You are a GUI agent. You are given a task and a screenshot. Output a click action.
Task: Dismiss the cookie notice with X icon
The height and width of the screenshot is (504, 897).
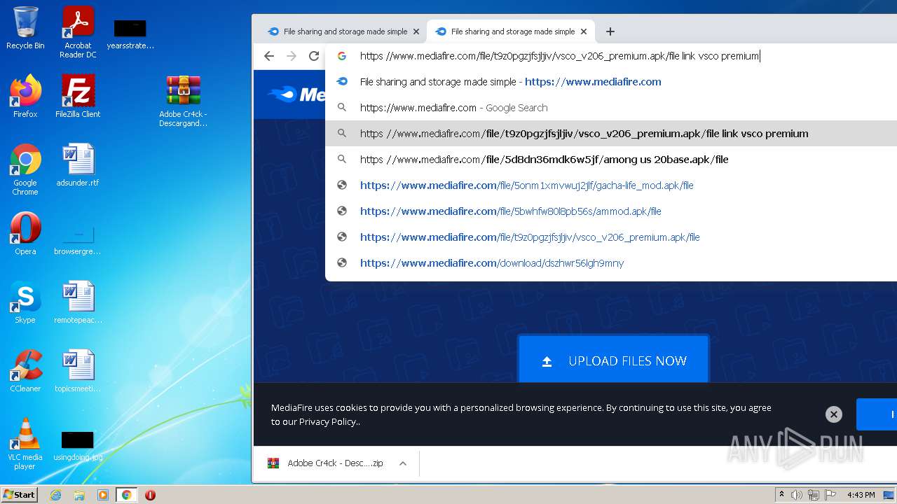pos(833,414)
